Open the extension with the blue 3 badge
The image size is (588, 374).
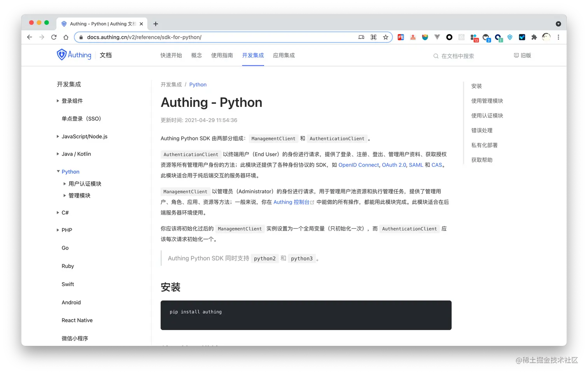point(486,38)
